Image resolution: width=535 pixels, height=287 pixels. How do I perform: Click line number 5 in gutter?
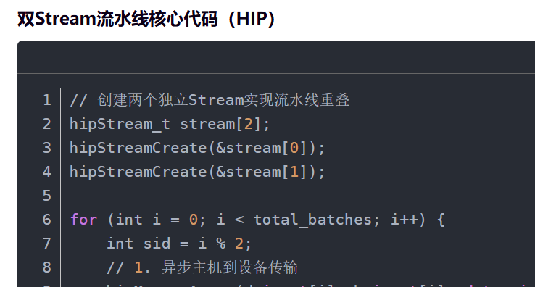(47, 196)
